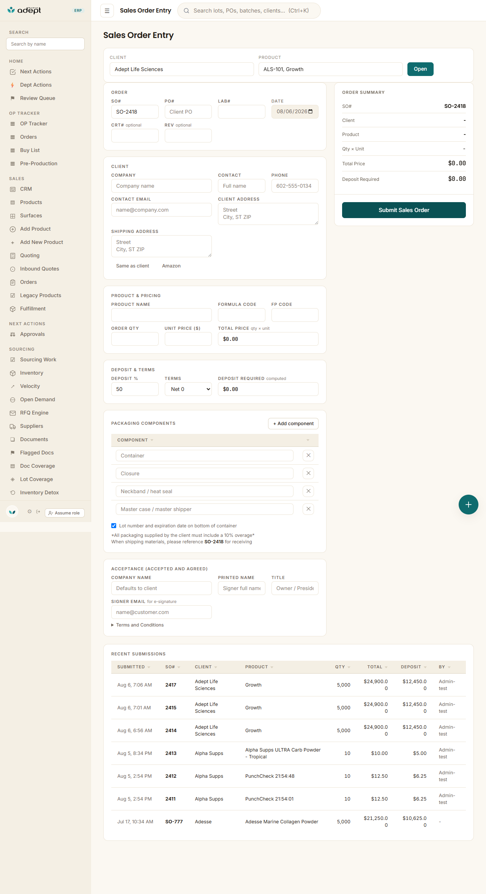Click the hamburger menu icon in top bar
The image size is (486, 894).
point(107,11)
